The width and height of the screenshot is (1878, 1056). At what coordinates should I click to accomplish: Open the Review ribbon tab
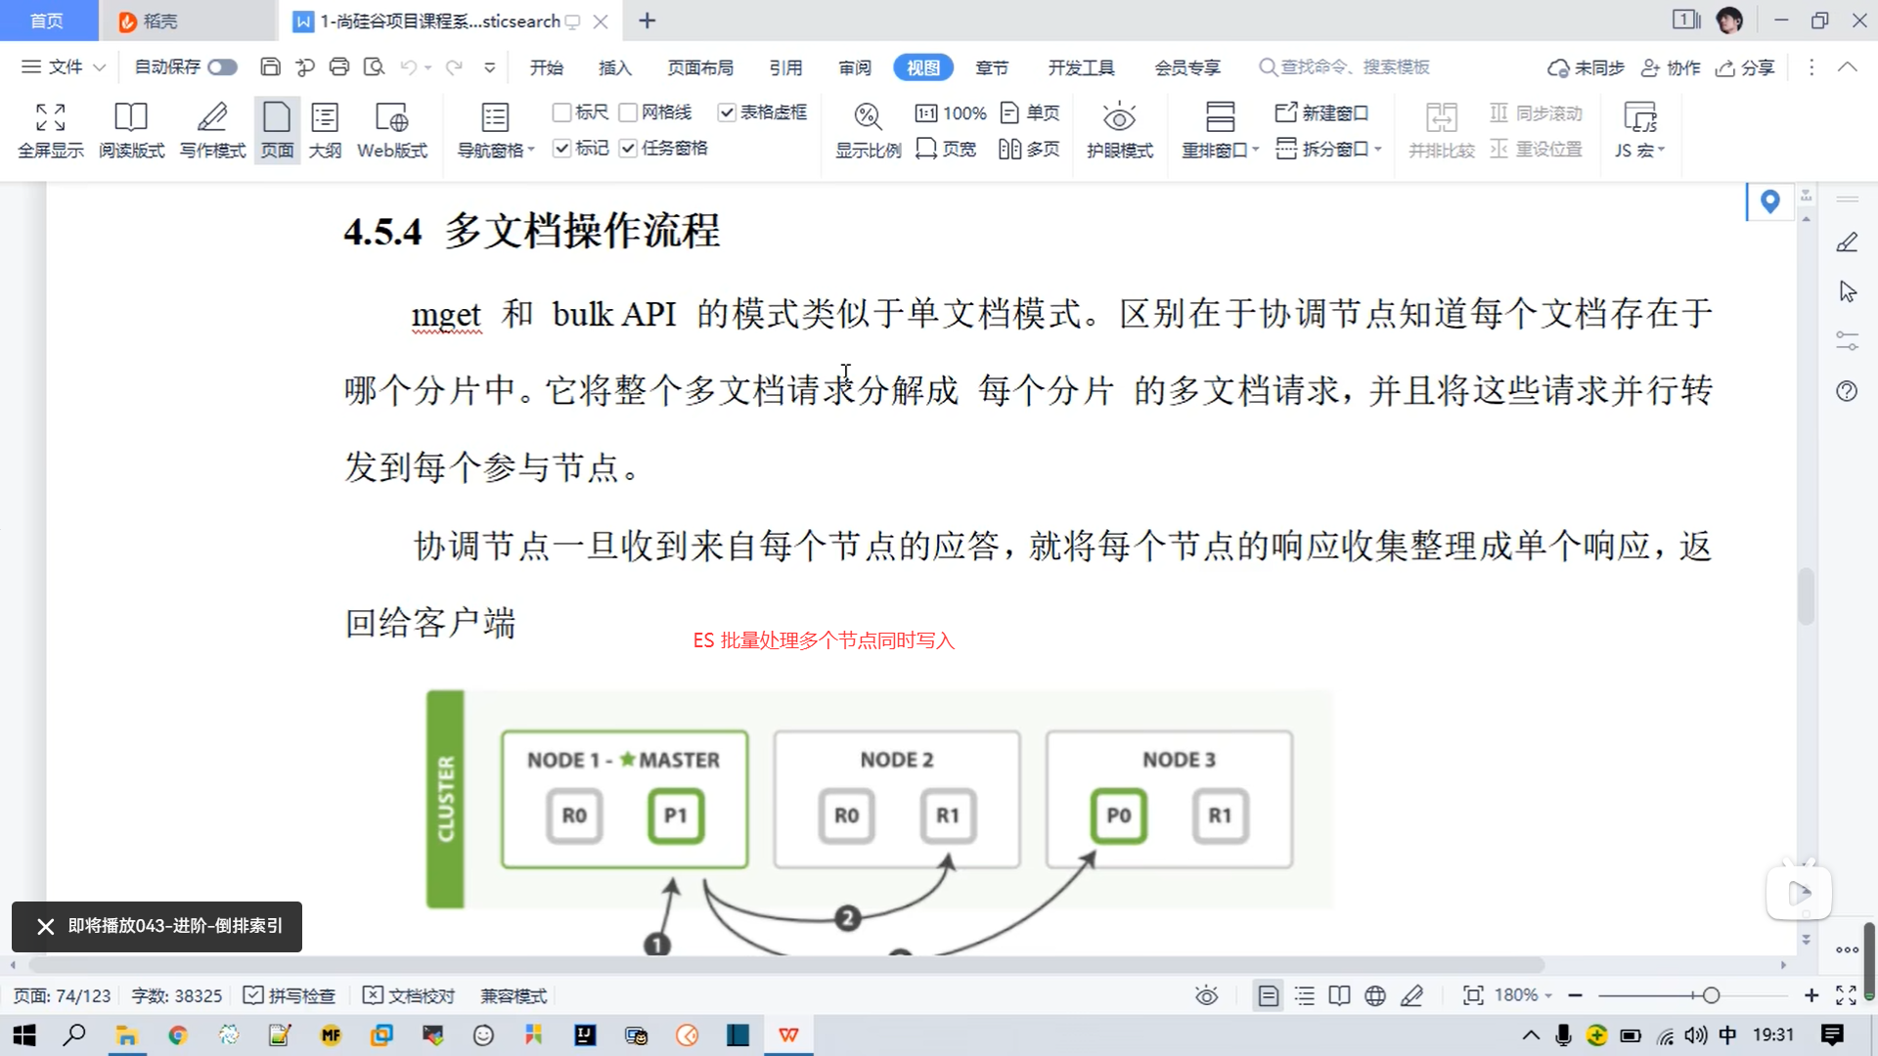pyautogui.click(x=854, y=66)
